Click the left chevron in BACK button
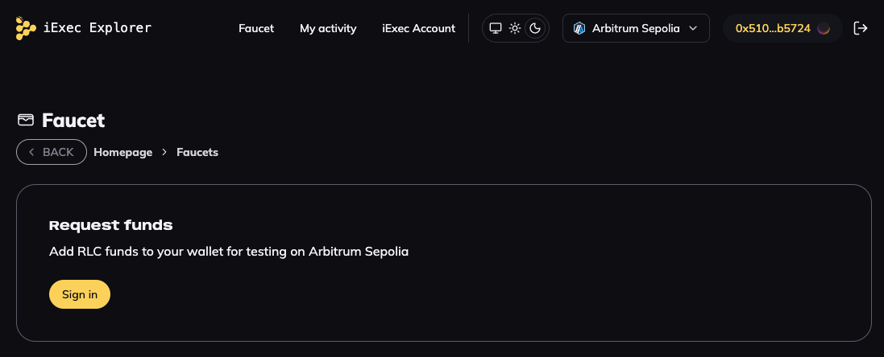This screenshot has height=357, width=884. pos(31,152)
